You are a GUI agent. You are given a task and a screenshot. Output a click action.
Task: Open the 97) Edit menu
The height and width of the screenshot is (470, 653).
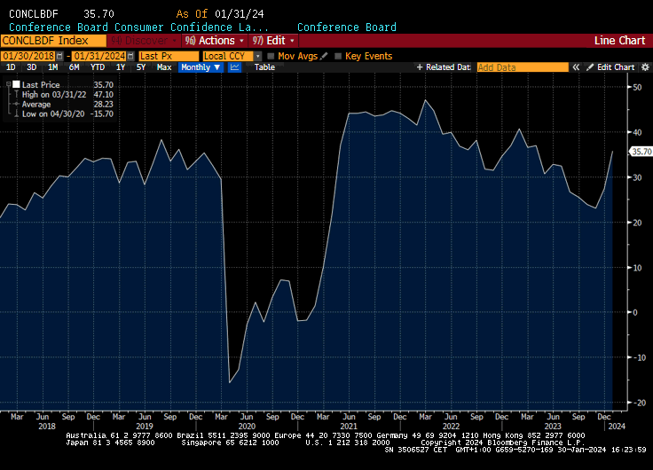(273, 41)
